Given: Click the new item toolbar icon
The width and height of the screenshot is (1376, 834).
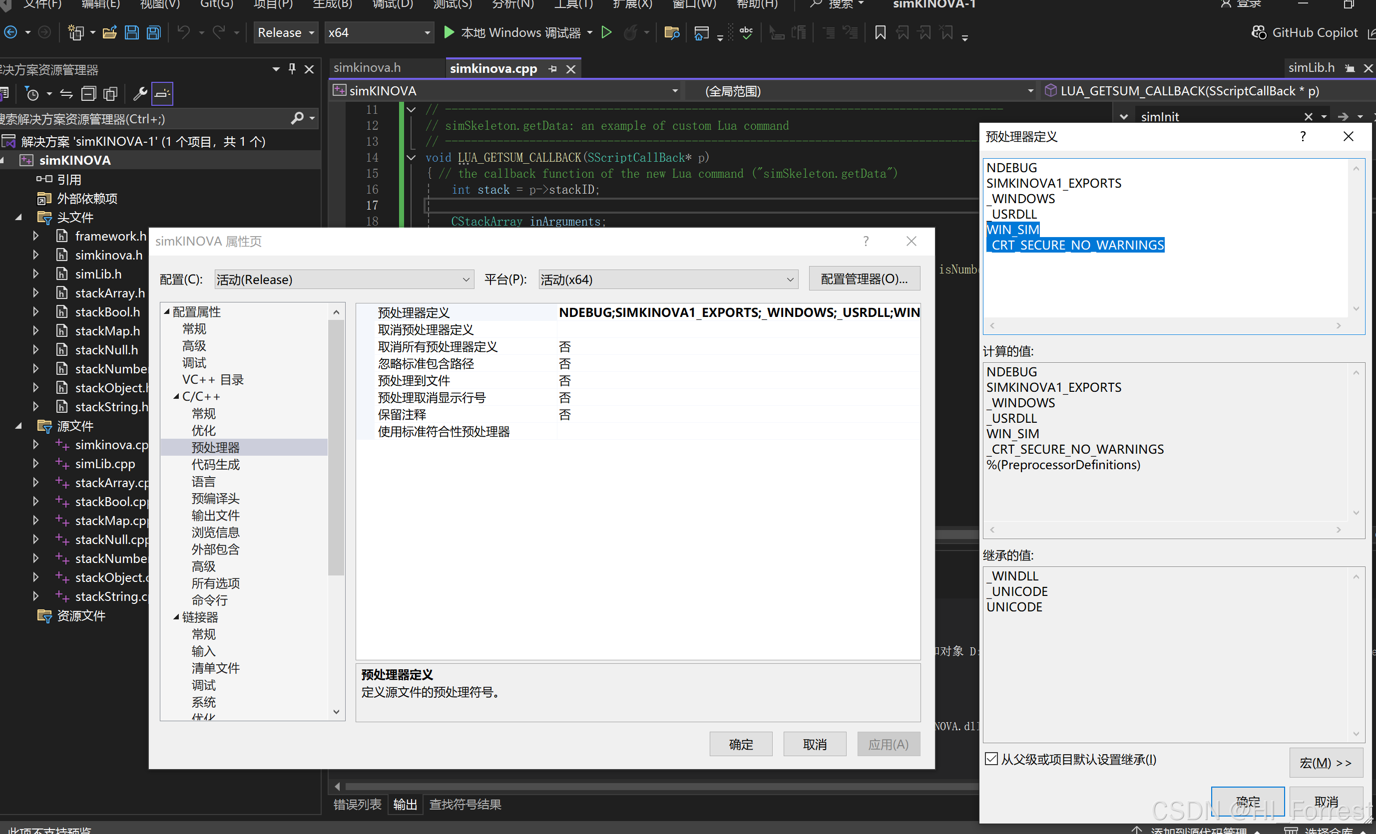Looking at the screenshot, I should [76, 32].
